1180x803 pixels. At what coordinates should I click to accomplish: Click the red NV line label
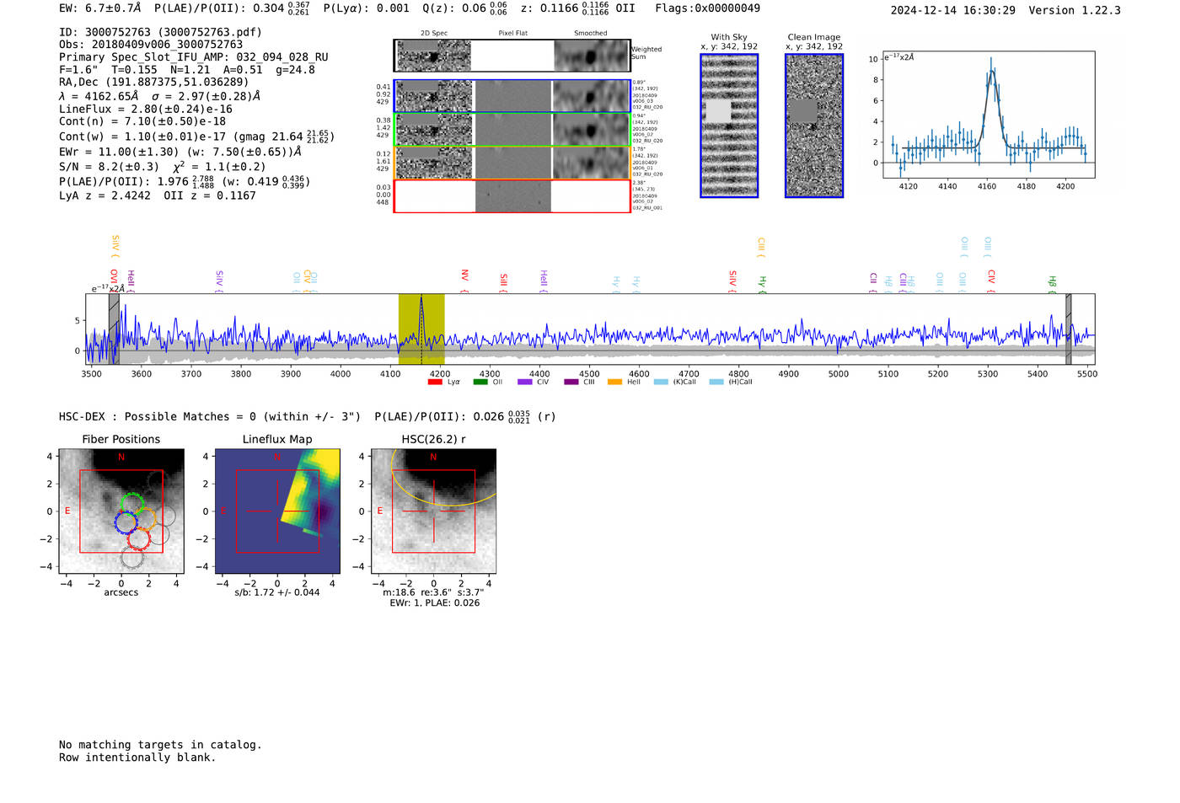point(464,280)
